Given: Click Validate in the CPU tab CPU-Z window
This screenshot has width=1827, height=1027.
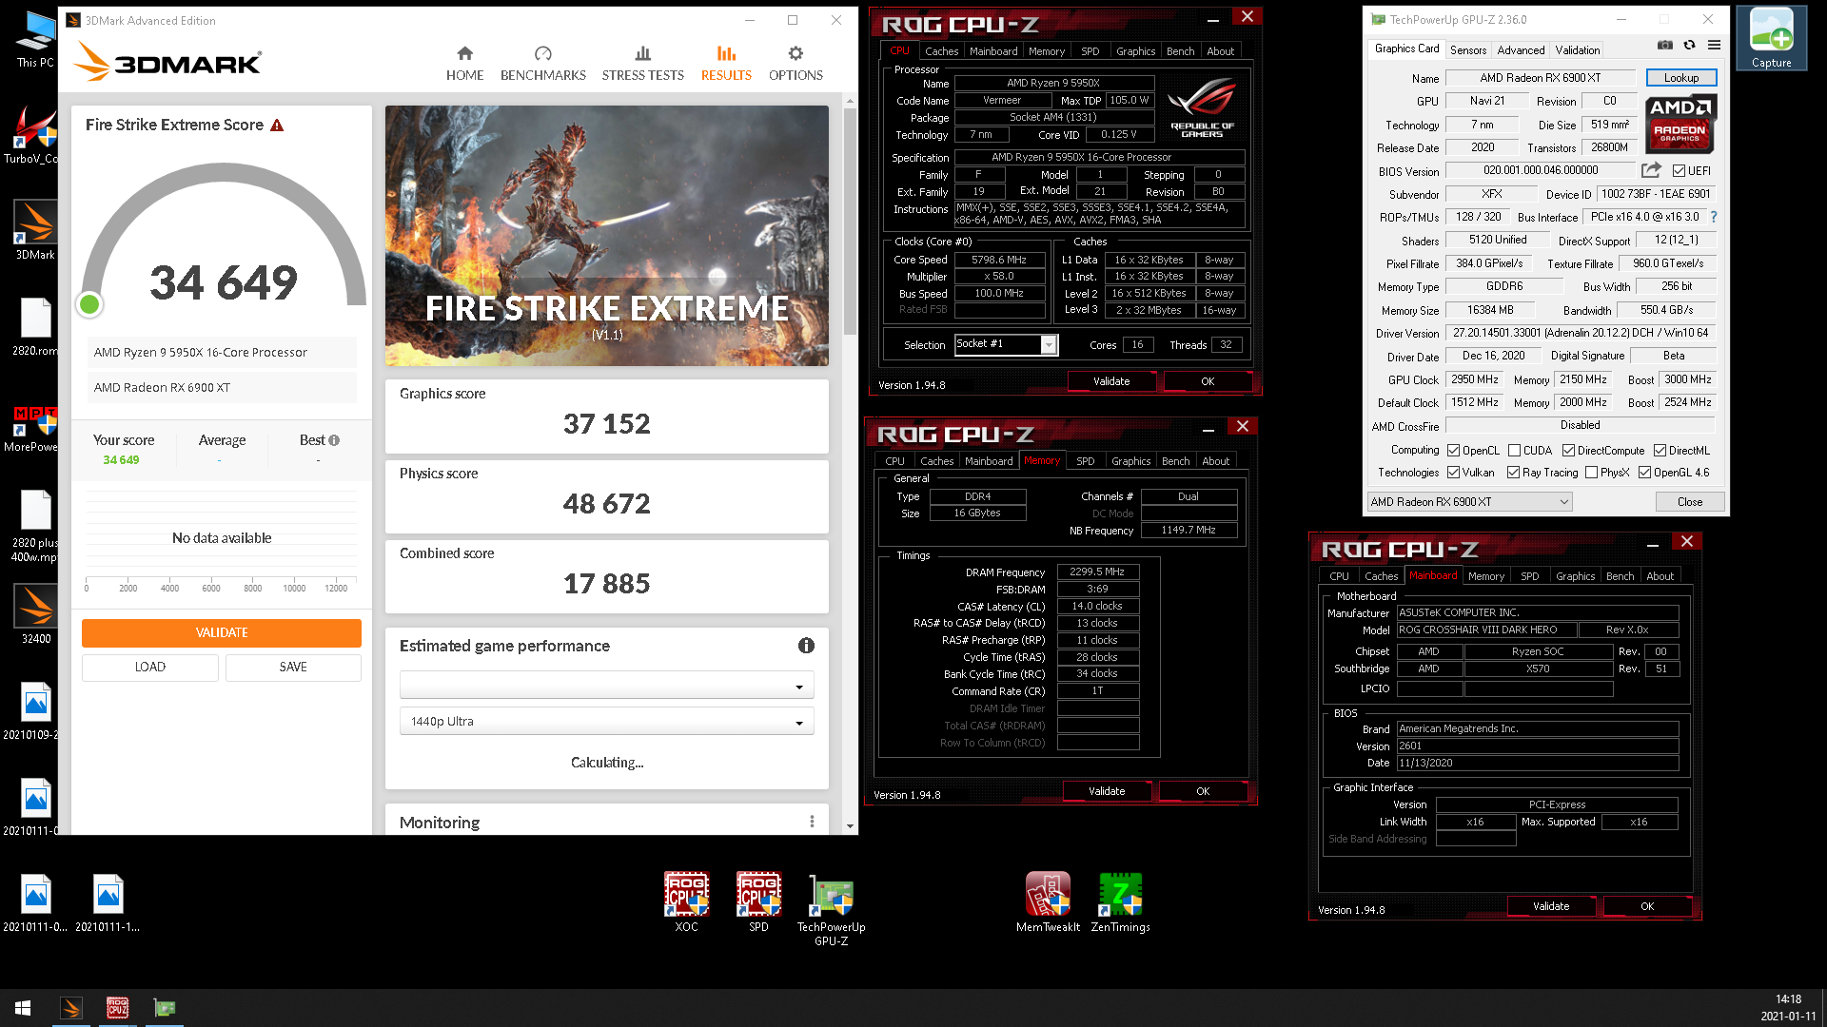Looking at the screenshot, I should coord(1111,381).
